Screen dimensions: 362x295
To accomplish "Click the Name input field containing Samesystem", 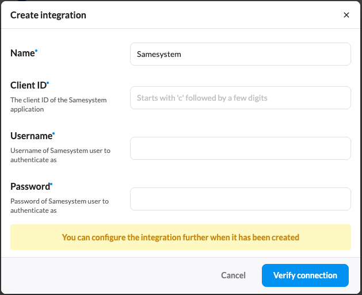I will click(x=240, y=54).
